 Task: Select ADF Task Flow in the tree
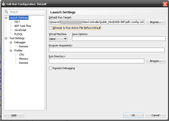pos(23,26)
